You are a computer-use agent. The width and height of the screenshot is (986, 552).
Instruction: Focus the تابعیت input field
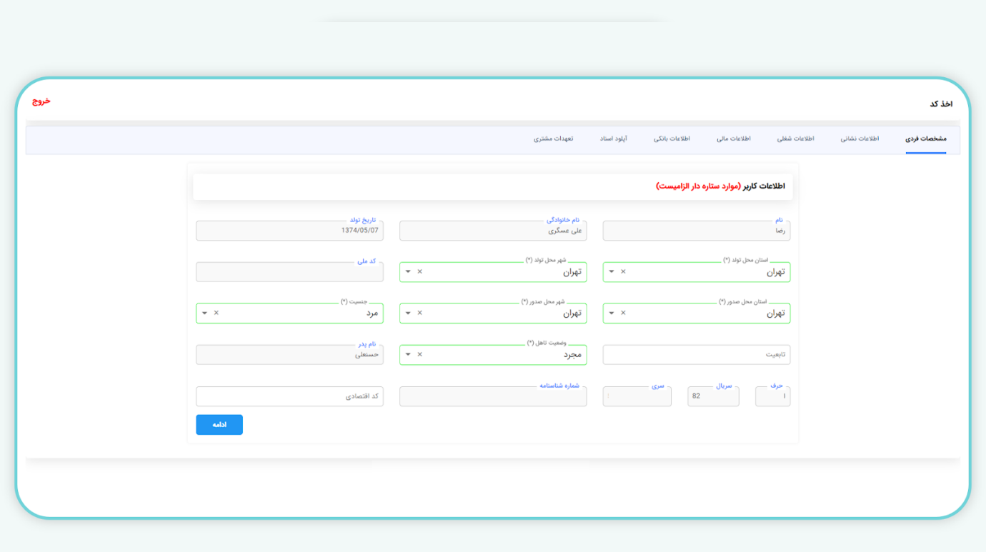click(696, 355)
